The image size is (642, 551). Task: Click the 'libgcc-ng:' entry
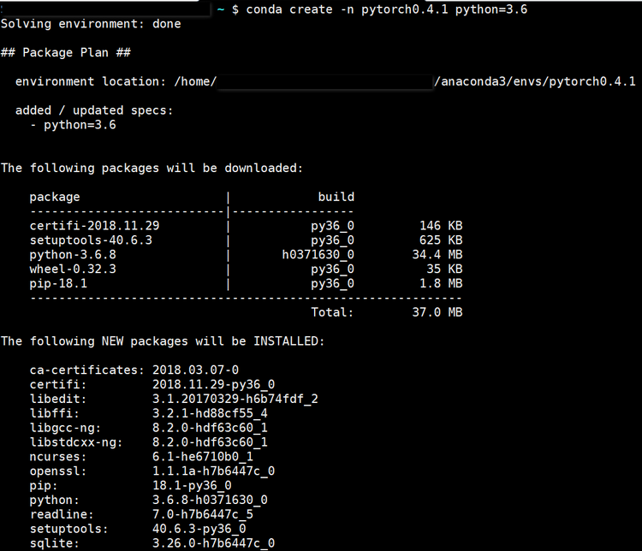[66, 428]
